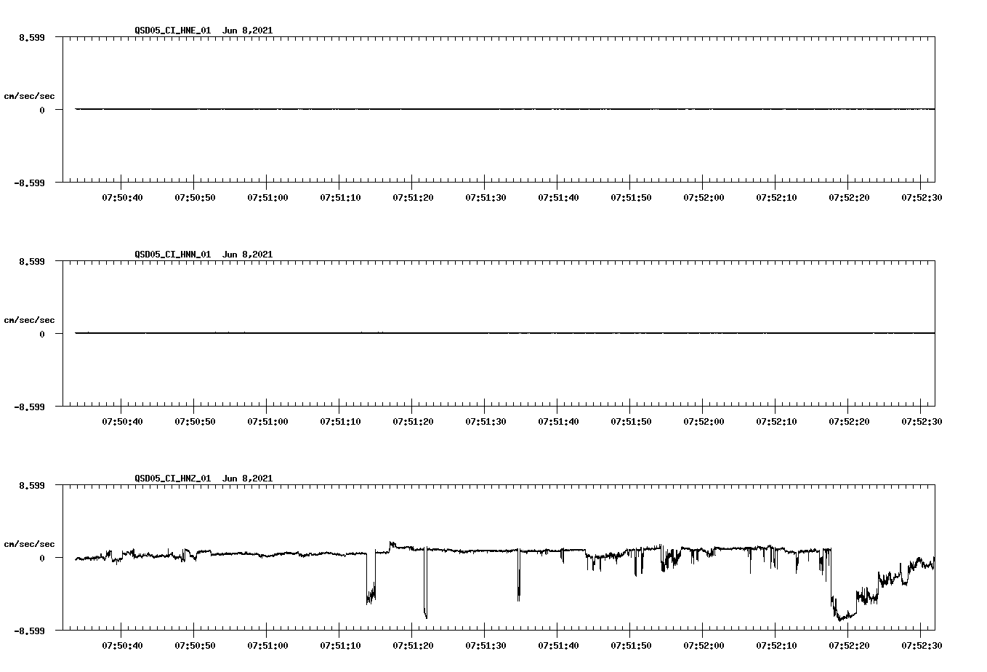Click the HNZ drop near 07:51:14
Image resolution: width=987 pixels, height=672 pixels.
371,580
